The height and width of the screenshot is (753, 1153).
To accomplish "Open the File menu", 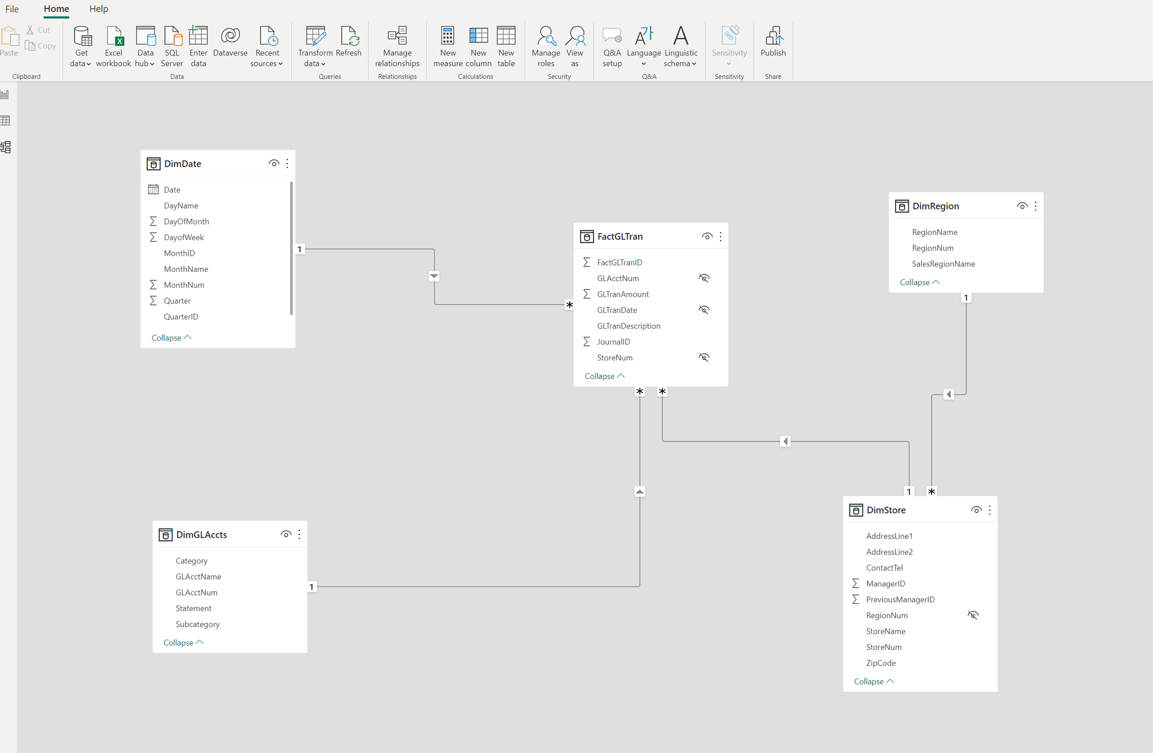I will tap(12, 9).
